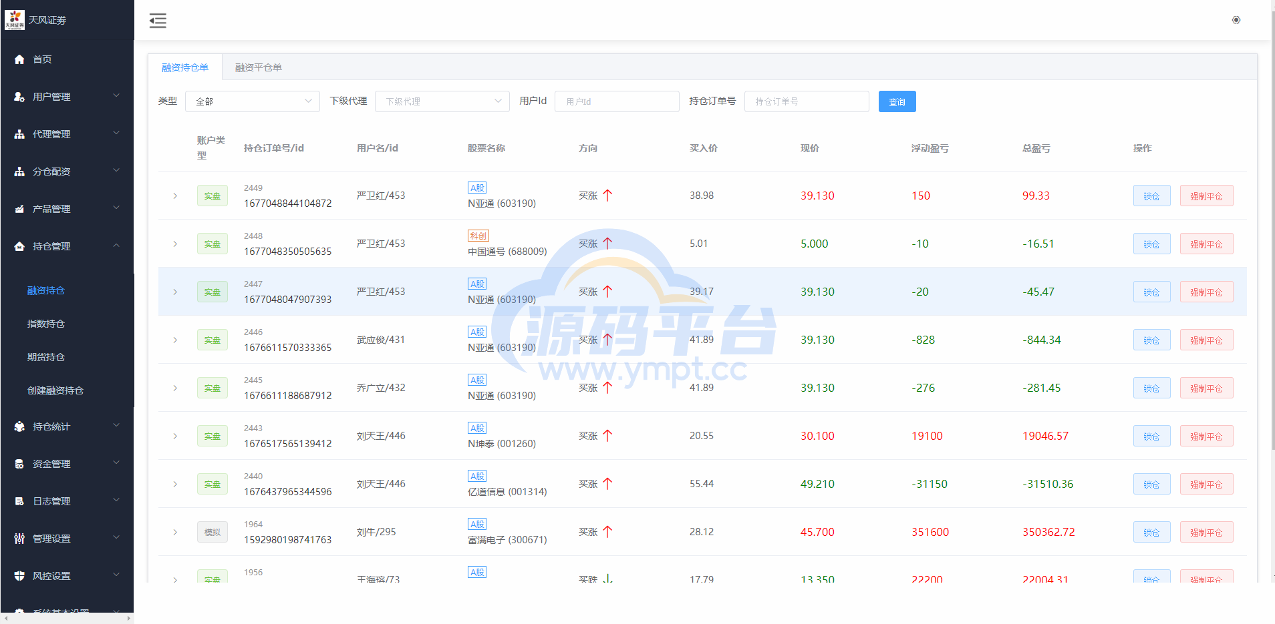Click the 资金管理 icon in sidebar

pyautogui.click(x=19, y=464)
